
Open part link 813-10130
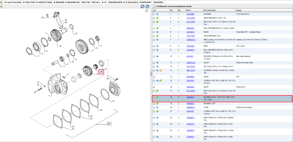click(191, 66)
